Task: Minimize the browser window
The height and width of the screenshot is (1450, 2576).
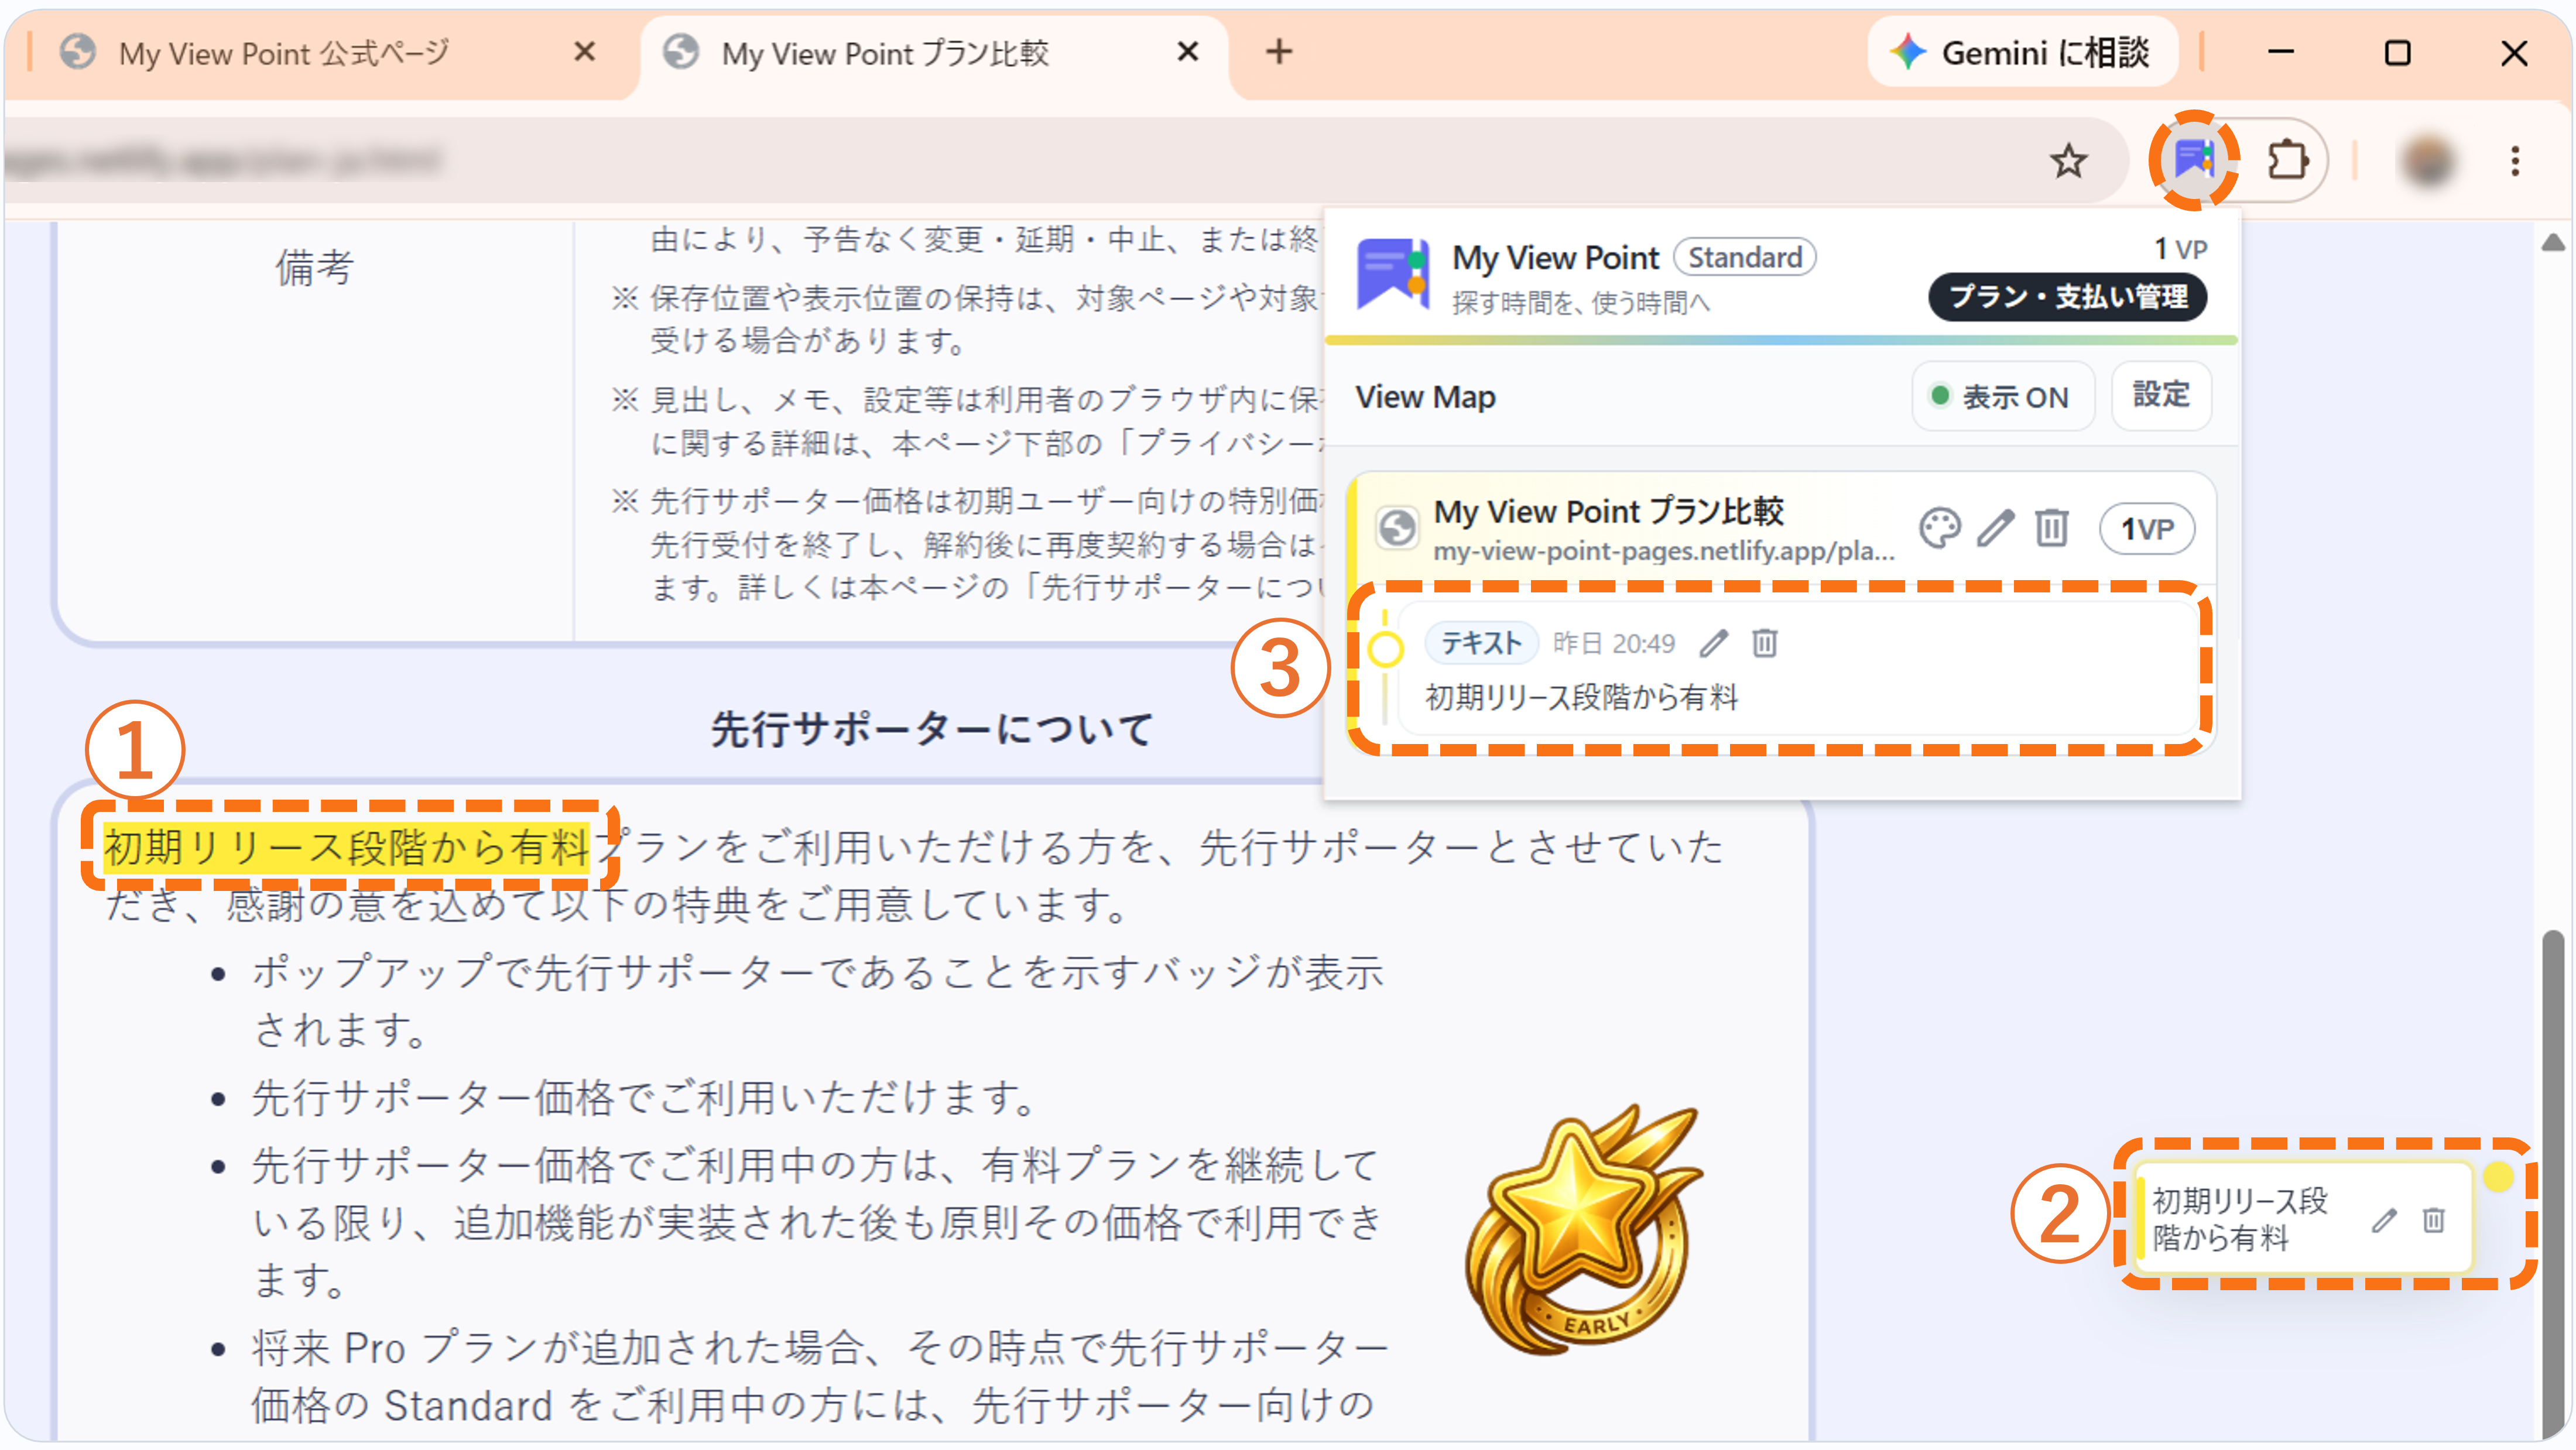Action: tap(2280, 52)
